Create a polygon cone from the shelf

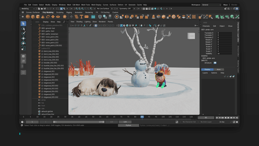click(x=43, y=17)
